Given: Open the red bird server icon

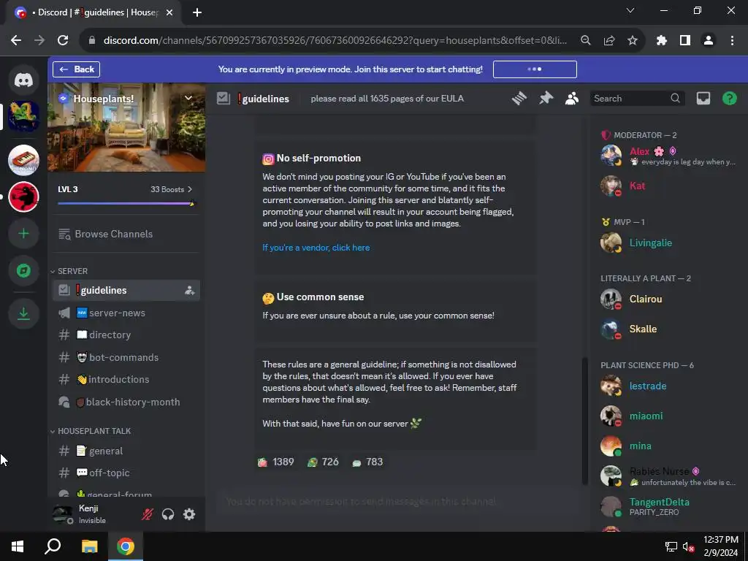Looking at the screenshot, I should pos(23,196).
